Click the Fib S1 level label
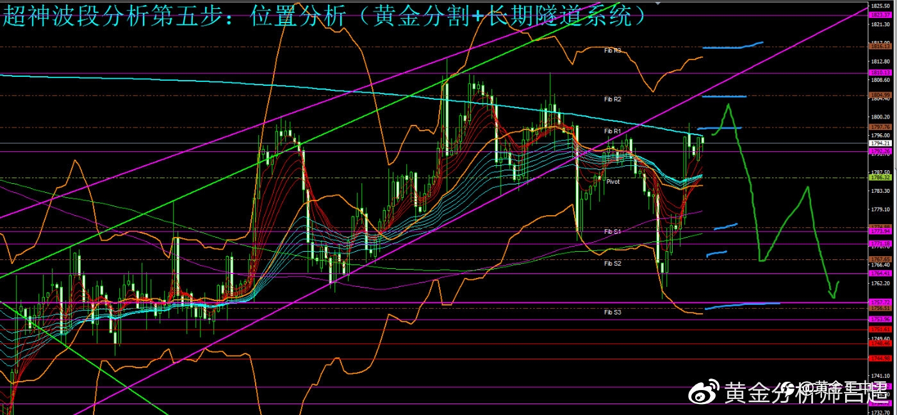Image resolution: width=897 pixels, height=415 pixels. coord(613,231)
